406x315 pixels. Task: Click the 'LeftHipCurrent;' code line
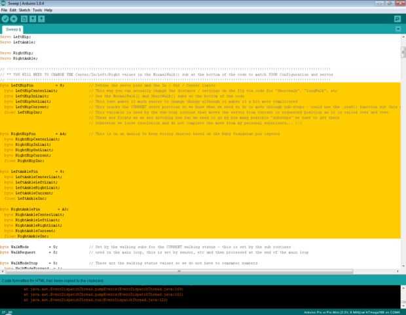tap(27, 107)
